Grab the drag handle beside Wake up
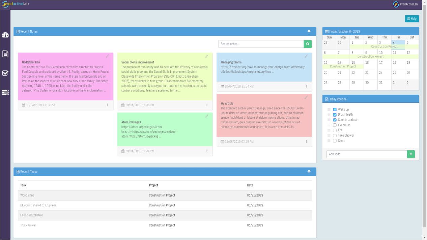Screen dimensions: 427x240 (x=329, y=110)
